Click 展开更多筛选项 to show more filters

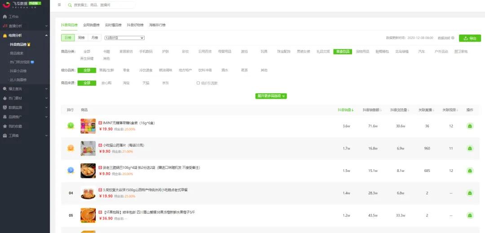[271, 96]
